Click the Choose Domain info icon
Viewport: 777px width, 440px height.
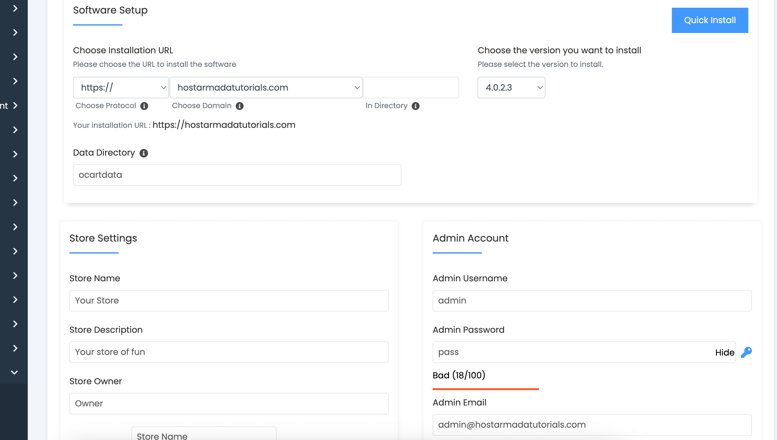point(240,106)
